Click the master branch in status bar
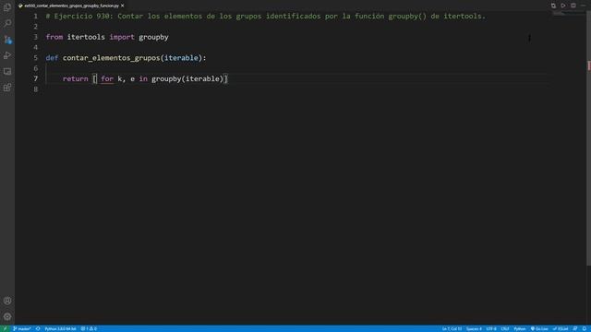 pos(22,328)
